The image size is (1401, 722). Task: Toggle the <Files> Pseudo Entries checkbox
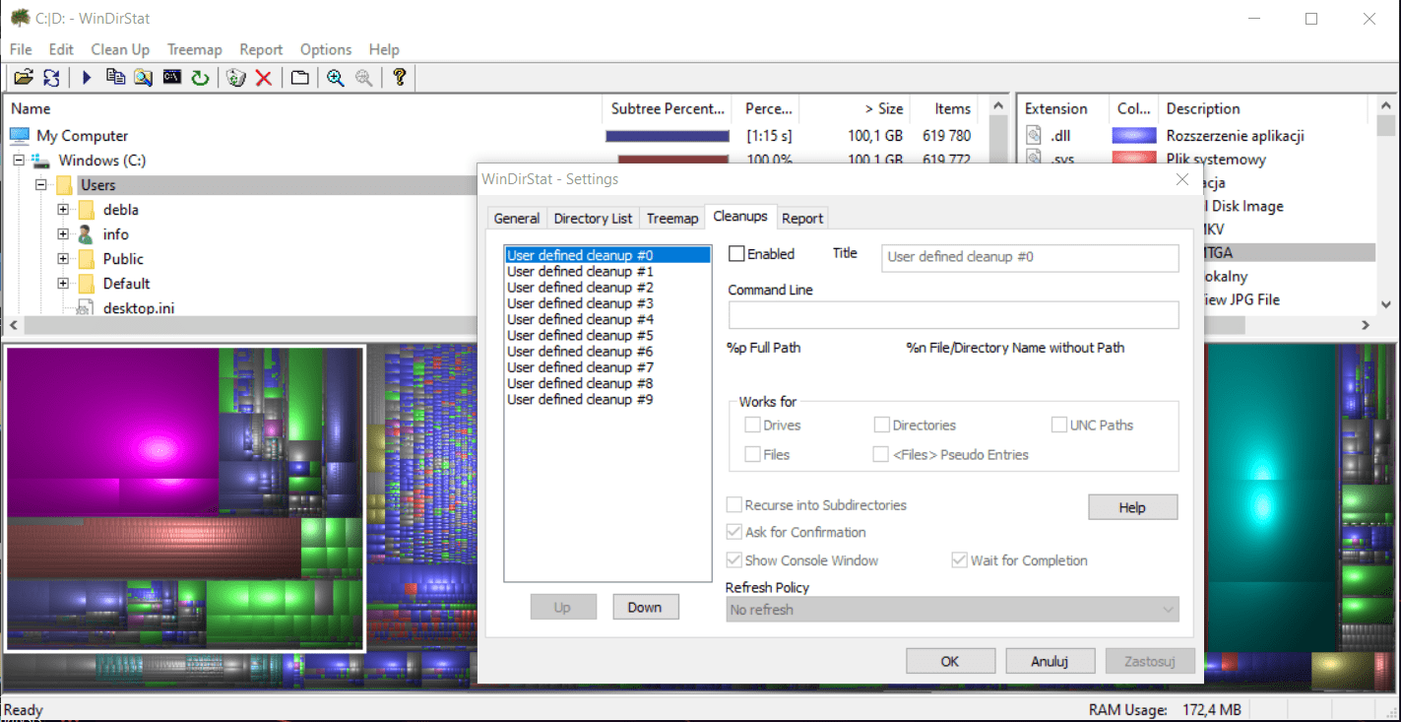tap(881, 455)
